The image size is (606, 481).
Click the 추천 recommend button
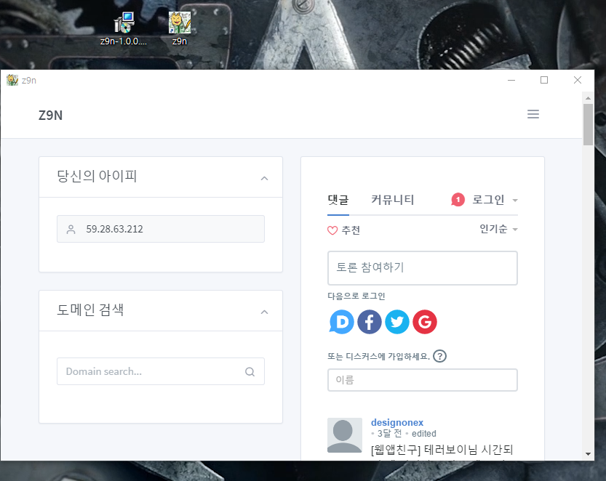tap(343, 230)
